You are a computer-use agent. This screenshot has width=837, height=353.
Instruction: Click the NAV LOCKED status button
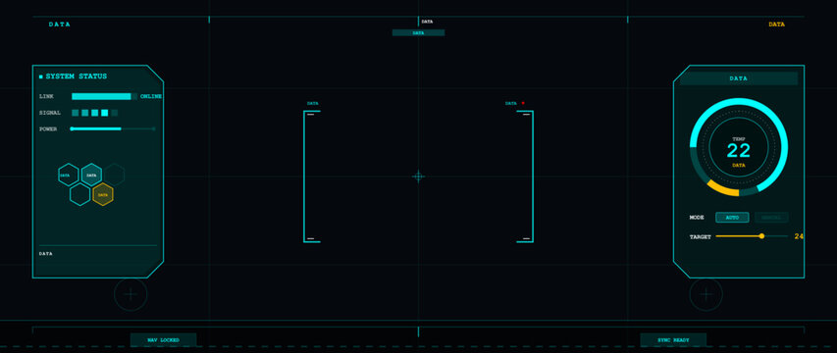click(163, 339)
